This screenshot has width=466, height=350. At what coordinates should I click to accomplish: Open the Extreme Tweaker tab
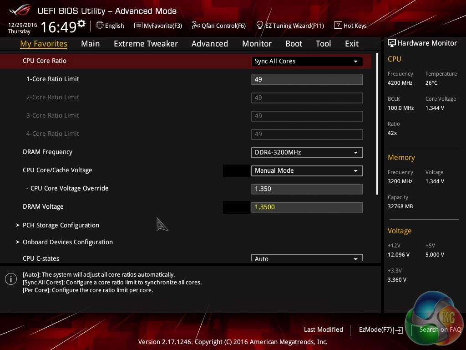tap(146, 44)
